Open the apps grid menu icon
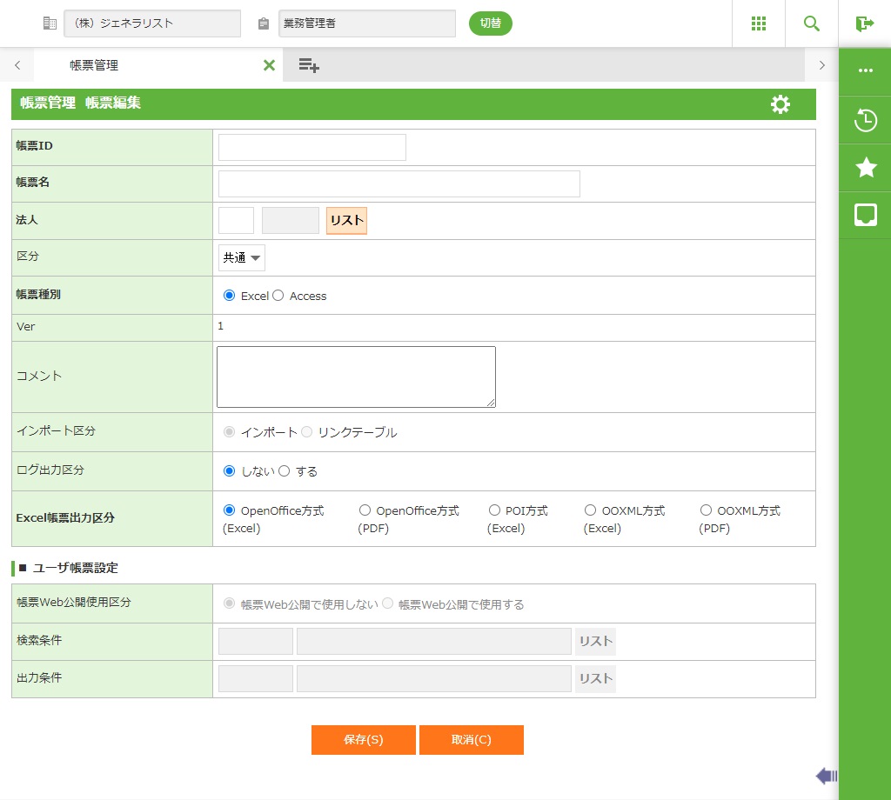The height and width of the screenshot is (800, 891). tap(759, 23)
